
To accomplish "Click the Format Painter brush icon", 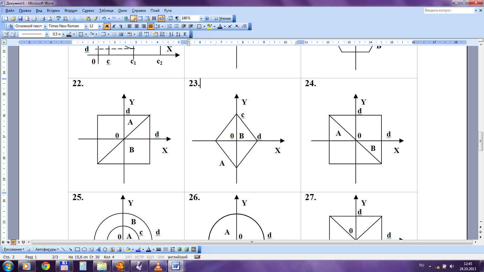I will click(95, 18).
